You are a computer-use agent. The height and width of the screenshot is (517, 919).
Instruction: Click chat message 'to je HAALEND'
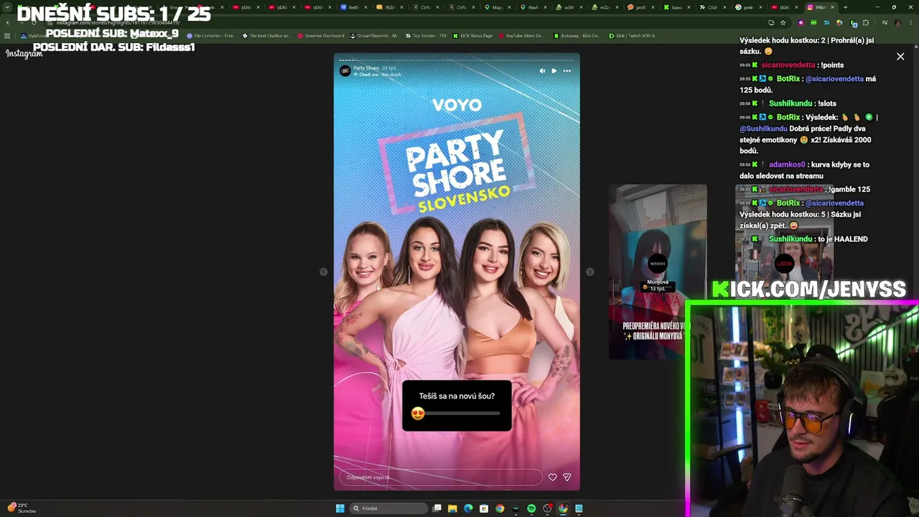click(843, 239)
